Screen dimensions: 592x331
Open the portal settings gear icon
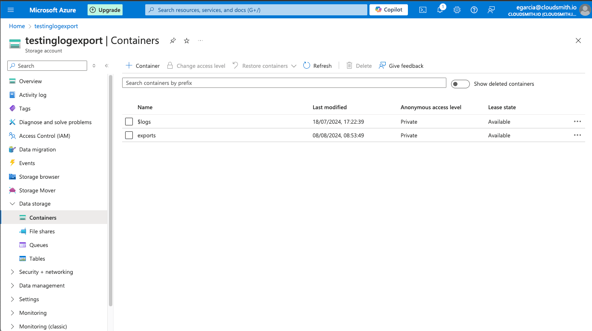point(457,10)
